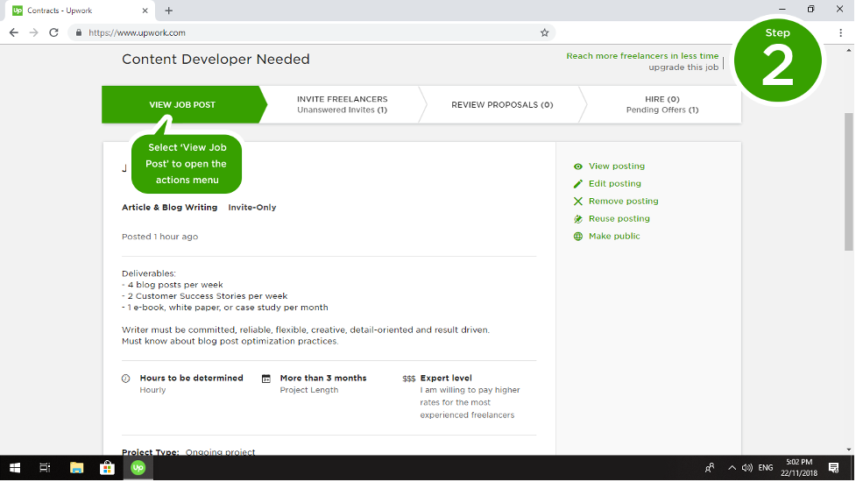Click the People icon in the tray
This screenshot has height=482, width=856.
710,468
